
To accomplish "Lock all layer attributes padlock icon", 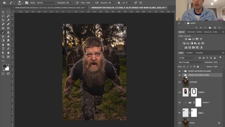I will (198, 67).
